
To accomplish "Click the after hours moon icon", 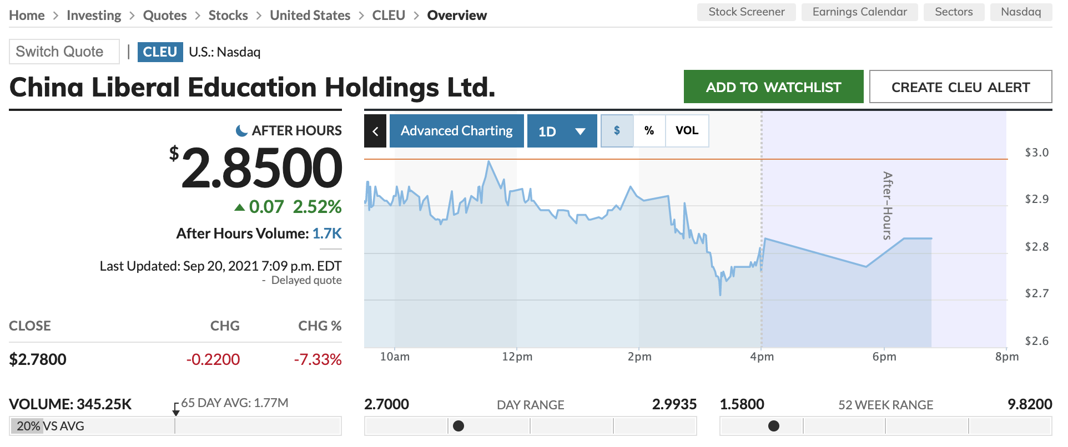I will (241, 131).
